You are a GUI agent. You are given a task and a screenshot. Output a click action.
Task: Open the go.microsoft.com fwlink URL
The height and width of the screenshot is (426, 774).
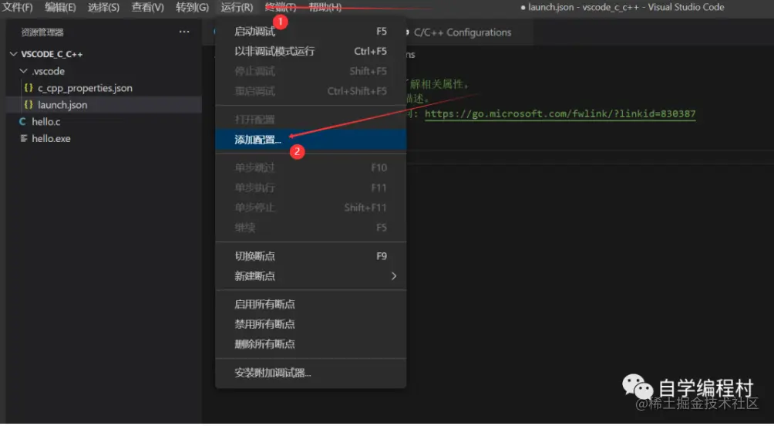click(x=560, y=113)
